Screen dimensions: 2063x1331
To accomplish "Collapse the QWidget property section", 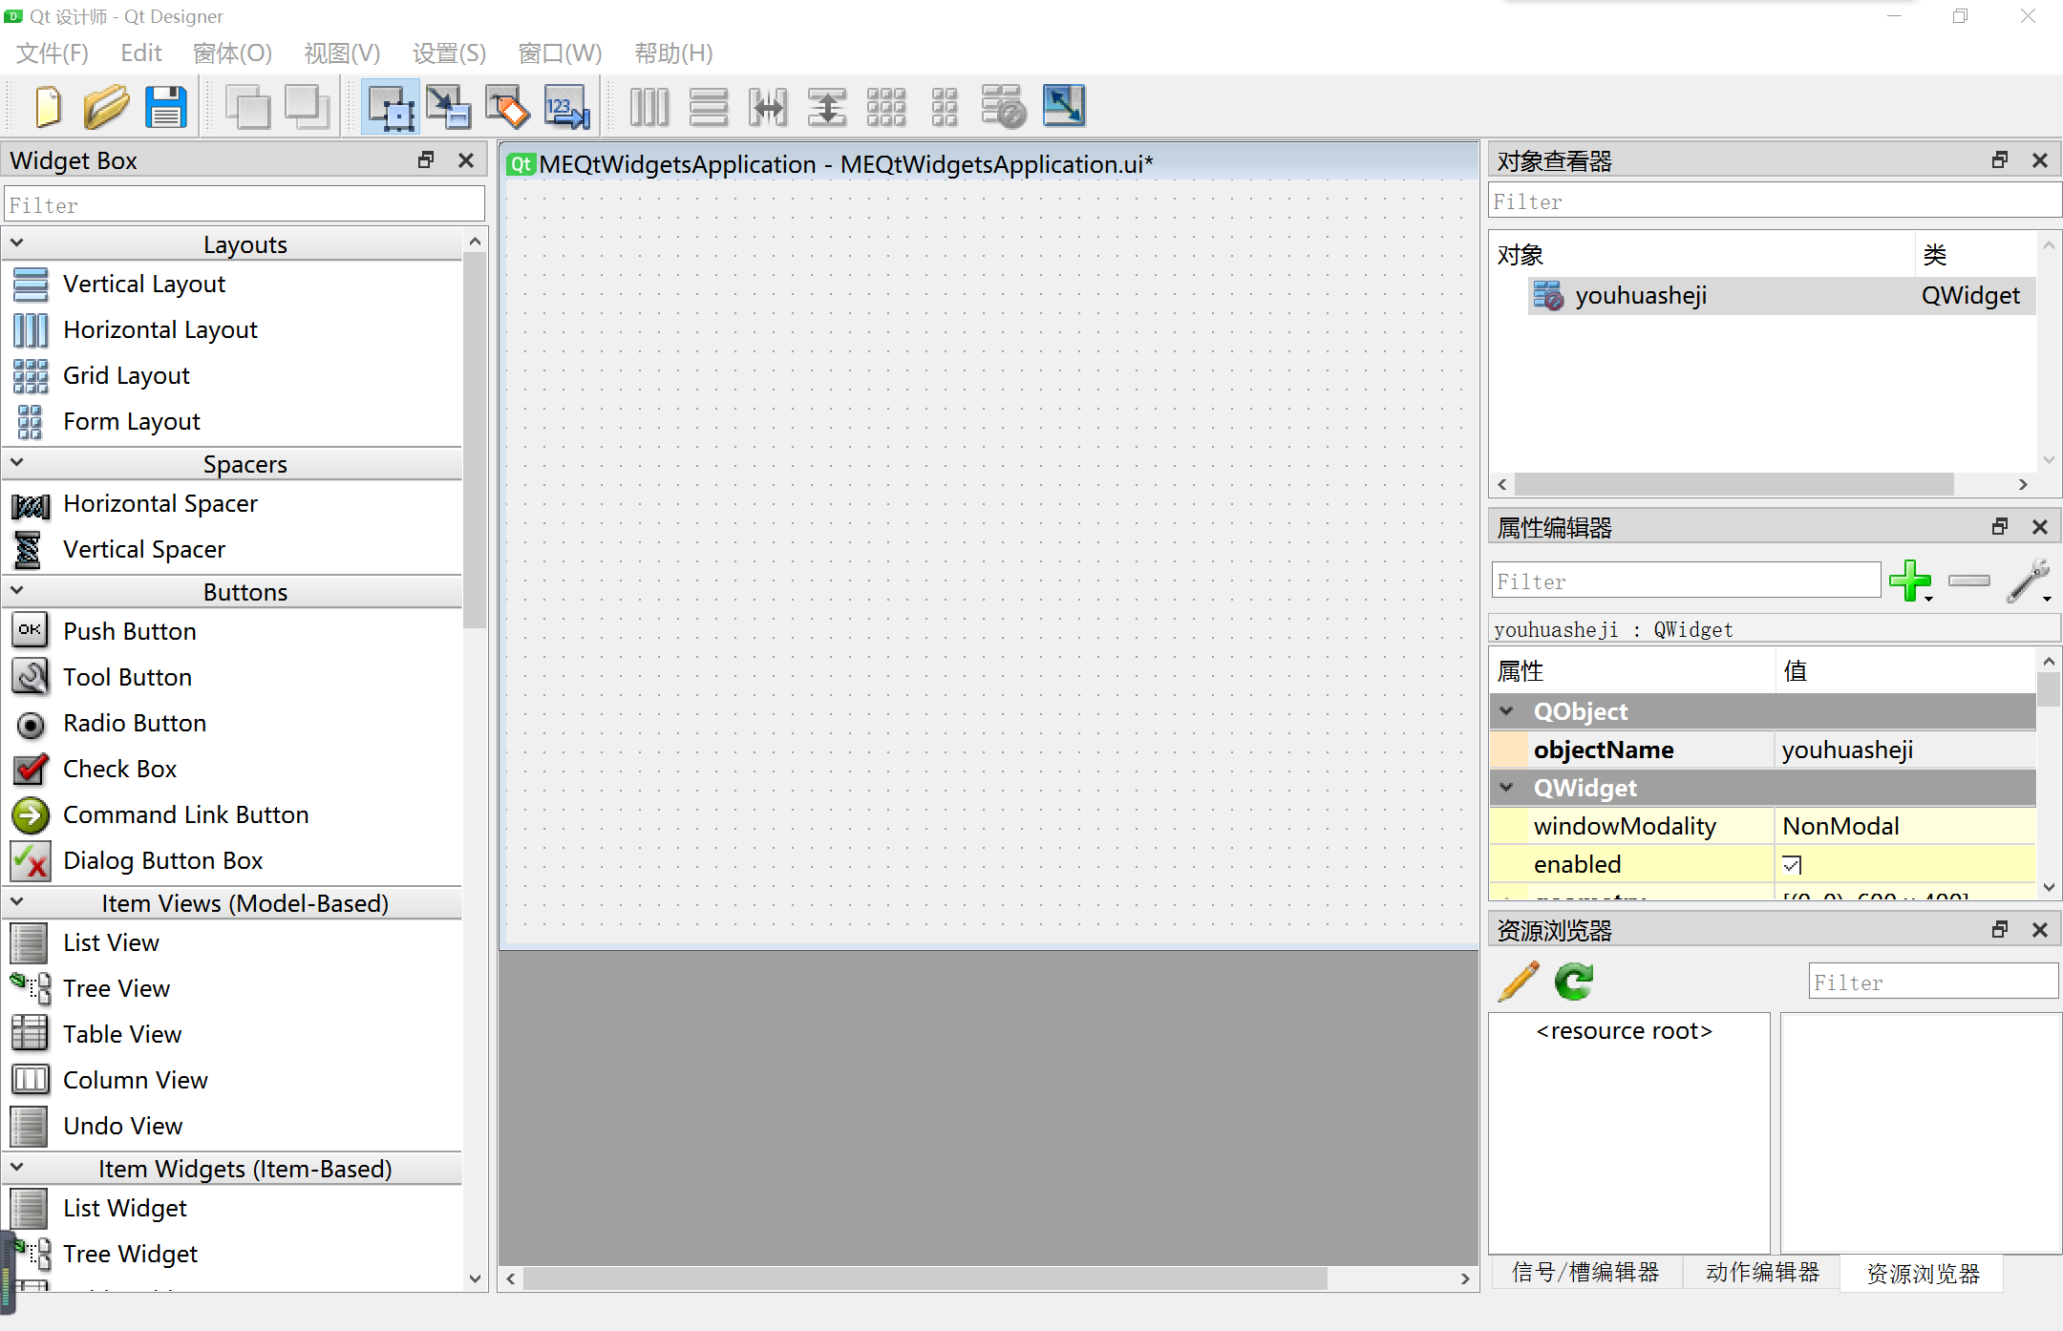I will pyautogui.click(x=1507, y=788).
